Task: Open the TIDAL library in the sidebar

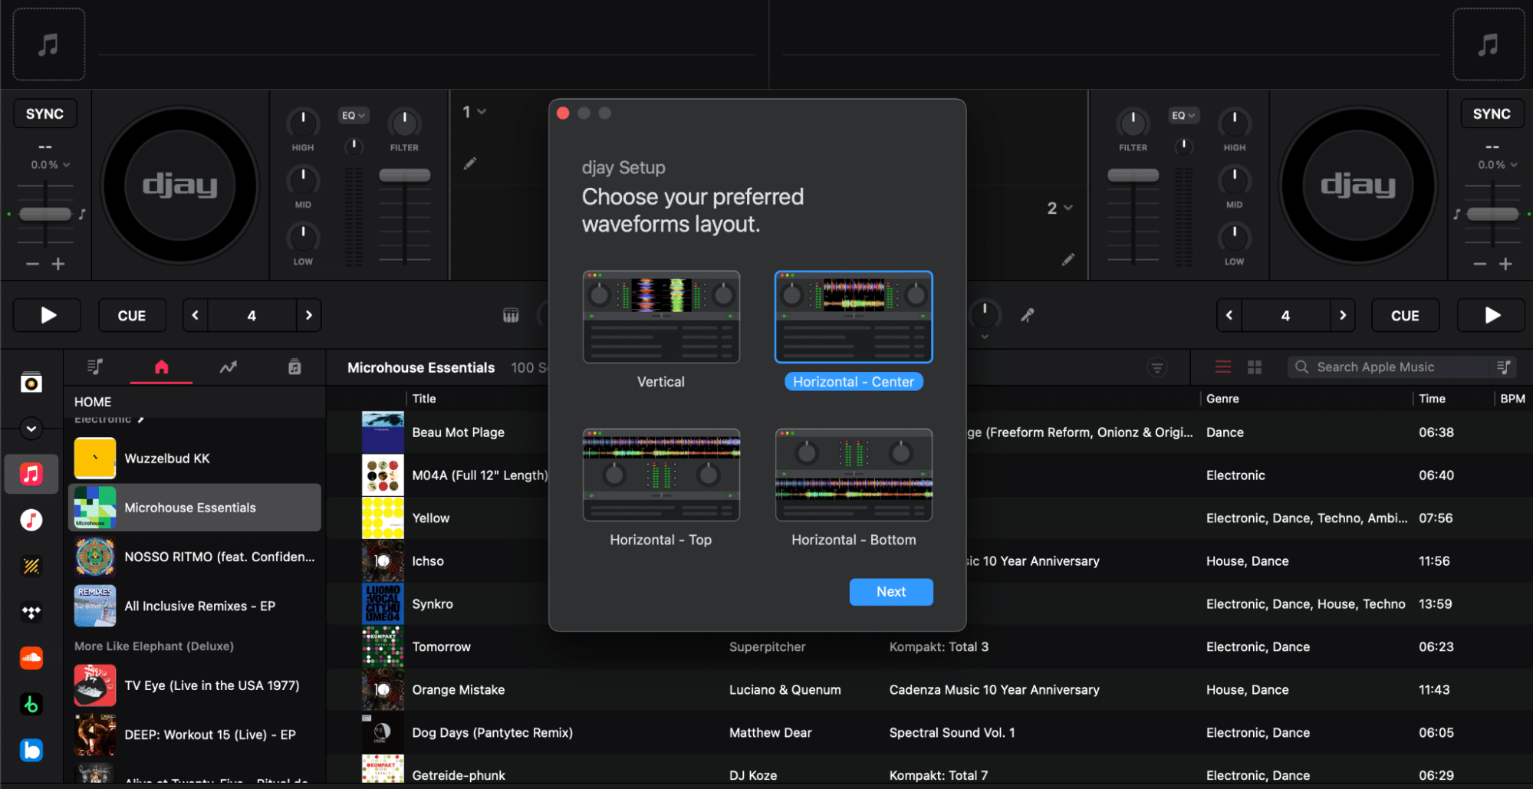Action: [x=31, y=612]
